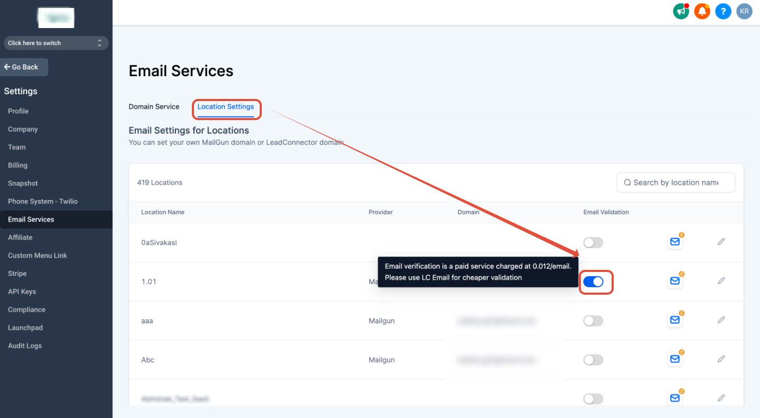Disable email validation for location 1.01
The height and width of the screenshot is (418, 760).
596,281
